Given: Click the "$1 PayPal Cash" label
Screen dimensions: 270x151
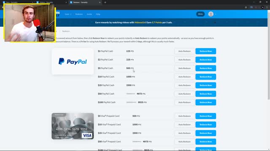Looking at the screenshot, I should (x=105, y=51).
